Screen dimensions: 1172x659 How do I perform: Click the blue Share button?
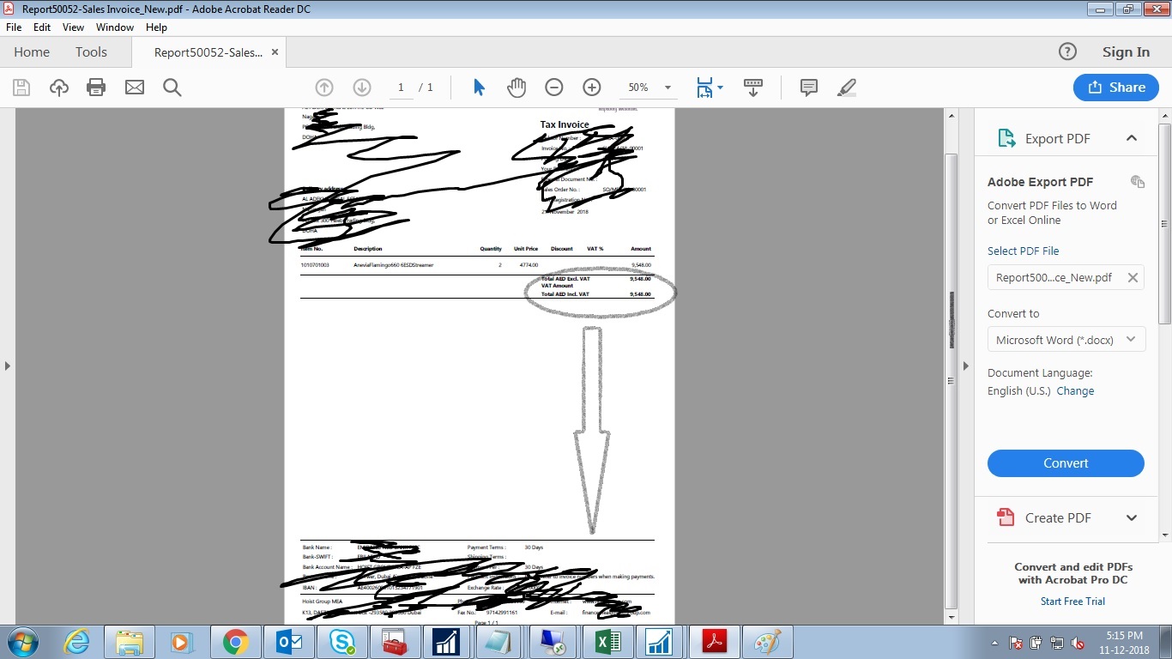coord(1115,88)
